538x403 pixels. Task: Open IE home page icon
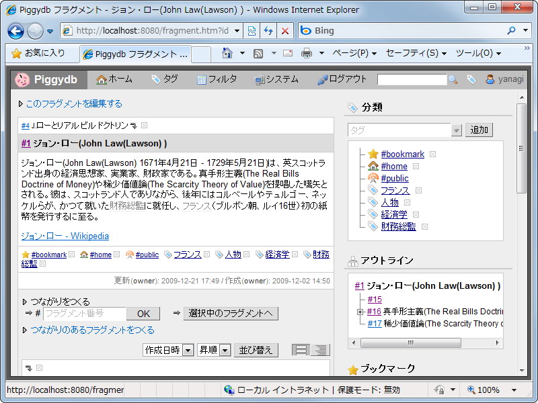point(227,53)
